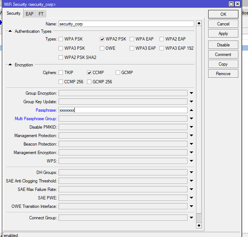The image size is (248, 237).
Task: Click the OK button
Action: click(223, 14)
